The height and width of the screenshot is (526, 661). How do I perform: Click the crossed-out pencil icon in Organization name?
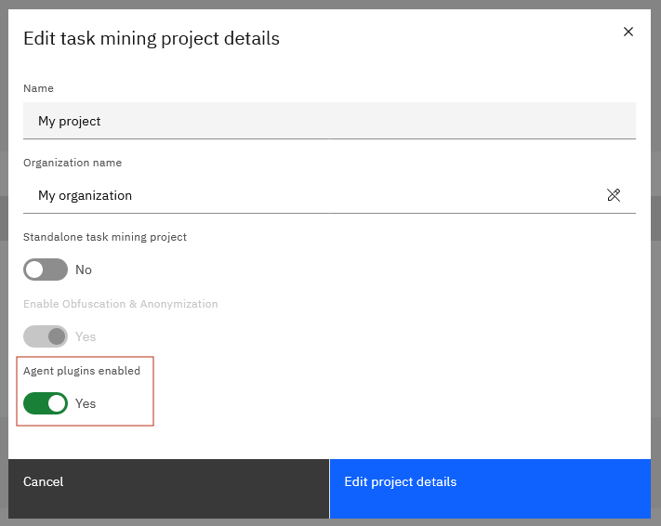(x=614, y=195)
